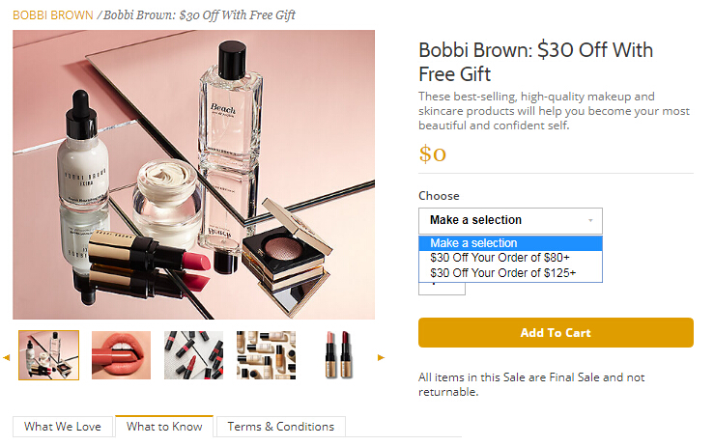Select the first thumbnail with makeup products on mirror

[x=48, y=355]
